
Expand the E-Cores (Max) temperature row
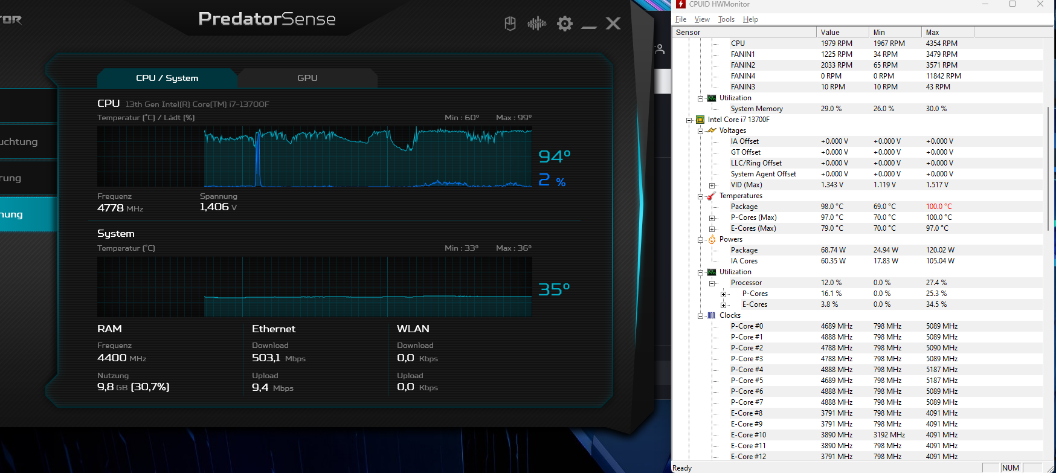tap(712, 229)
